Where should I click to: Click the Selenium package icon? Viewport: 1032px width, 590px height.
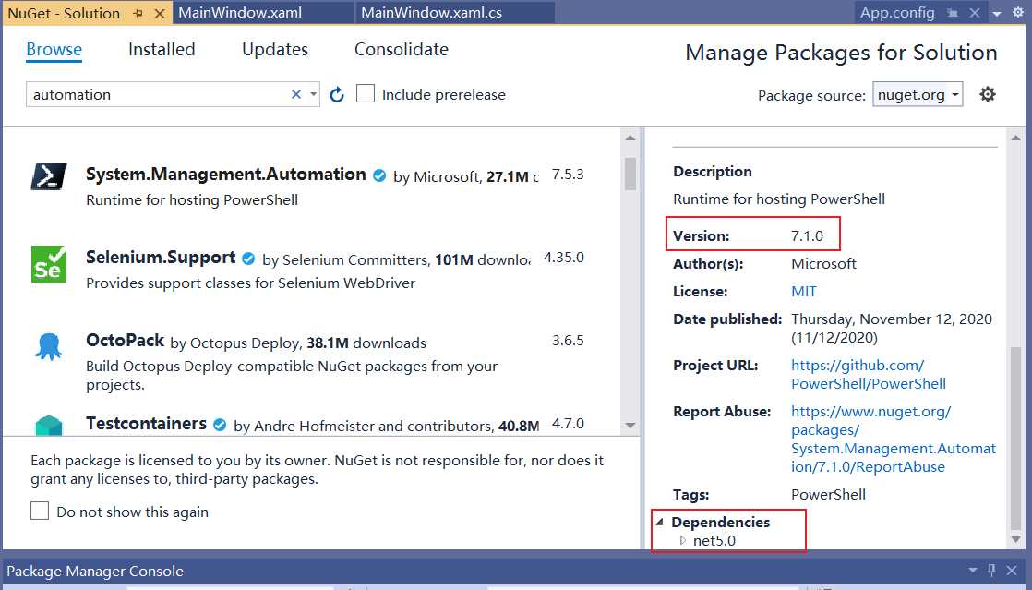click(49, 263)
